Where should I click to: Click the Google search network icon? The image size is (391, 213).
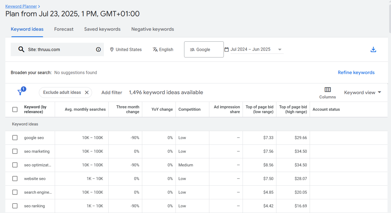[x=192, y=50]
